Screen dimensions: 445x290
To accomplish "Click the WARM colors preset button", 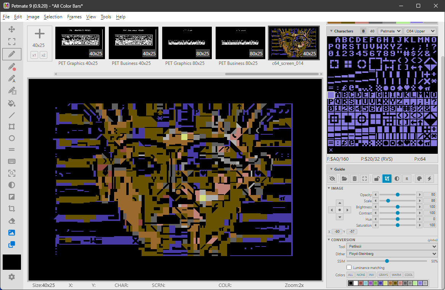I will [x=396, y=275].
